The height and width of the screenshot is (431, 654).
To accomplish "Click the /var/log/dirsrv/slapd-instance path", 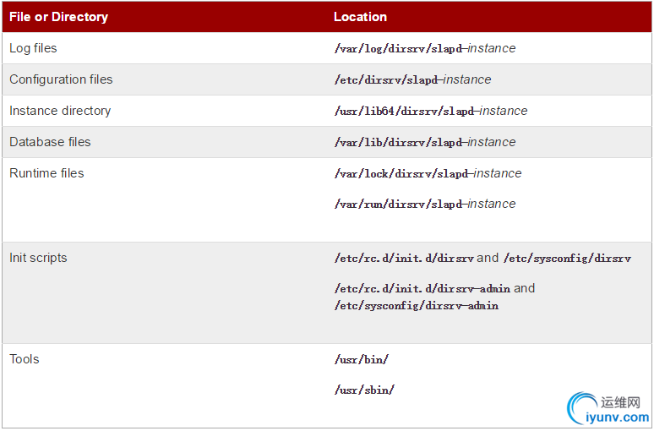I will [425, 48].
